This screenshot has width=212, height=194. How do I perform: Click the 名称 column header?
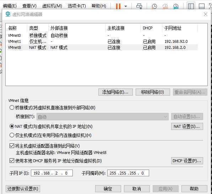coord(16,28)
